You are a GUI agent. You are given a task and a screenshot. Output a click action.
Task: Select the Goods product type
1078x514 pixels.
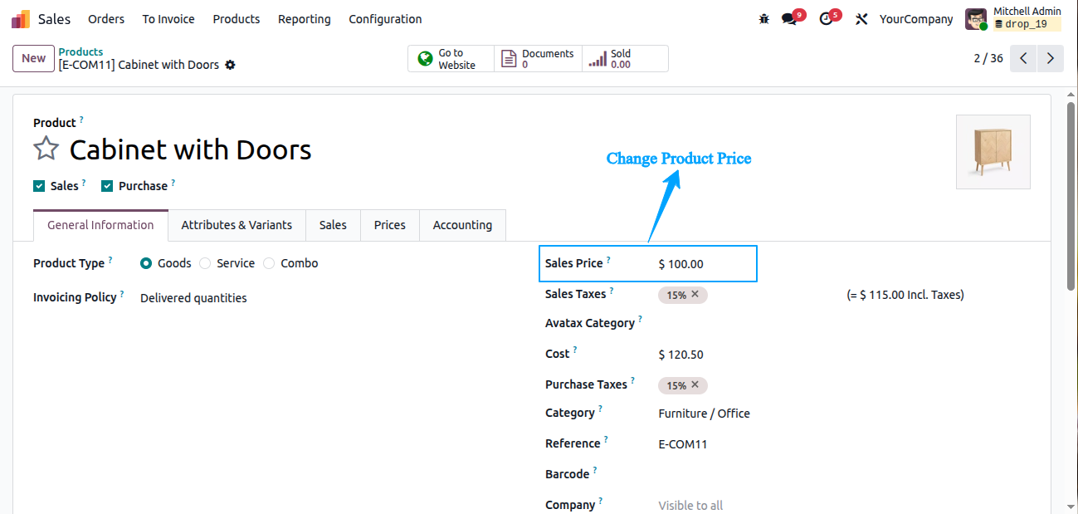pos(146,263)
